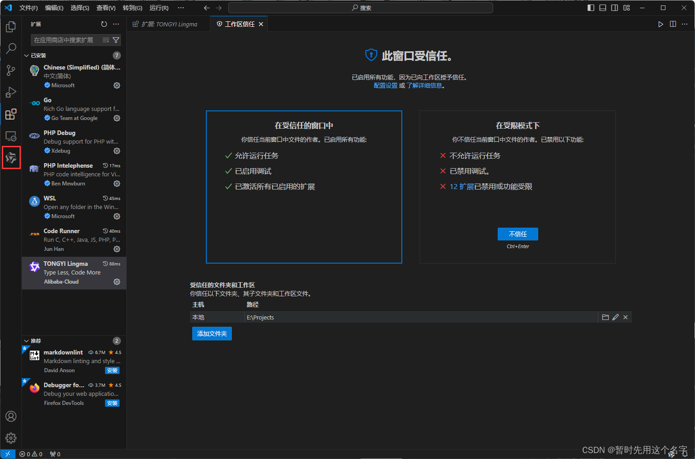Open the 转到(G) menu
This screenshot has height=459, width=695.
coord(132,8)
